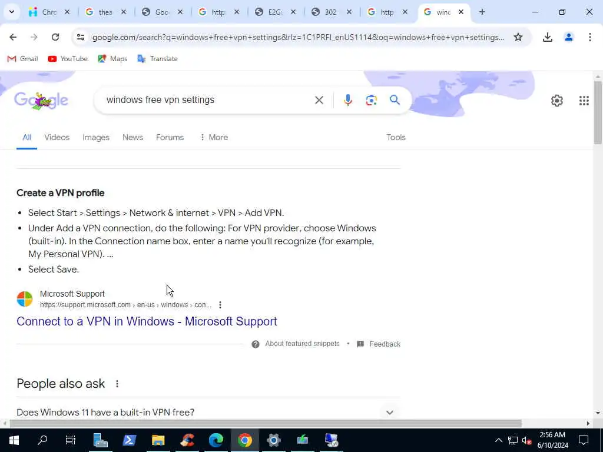603x452 pixels.
Task: Switch to Forums results tab
Action: (x=170, y=137)
